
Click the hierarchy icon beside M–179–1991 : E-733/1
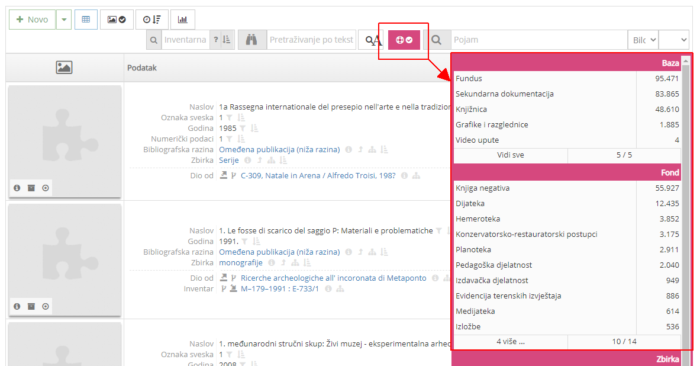339,289
